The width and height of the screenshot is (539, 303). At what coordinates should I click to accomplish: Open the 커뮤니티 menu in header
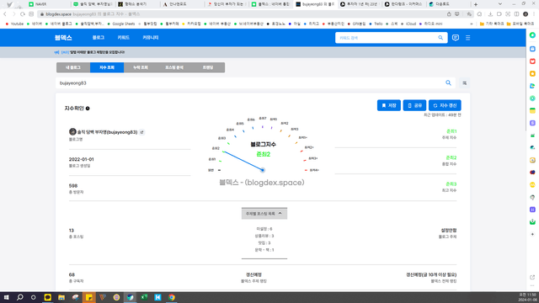pos(151,37)
